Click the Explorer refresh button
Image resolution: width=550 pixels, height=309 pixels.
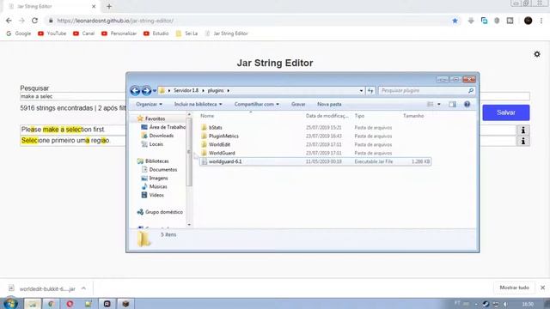tap(370, 91)
